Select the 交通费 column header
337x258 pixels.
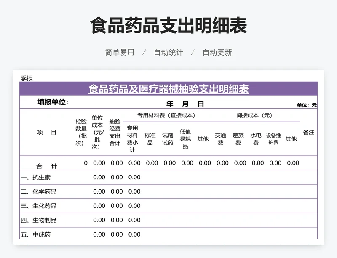click(221, 139)
